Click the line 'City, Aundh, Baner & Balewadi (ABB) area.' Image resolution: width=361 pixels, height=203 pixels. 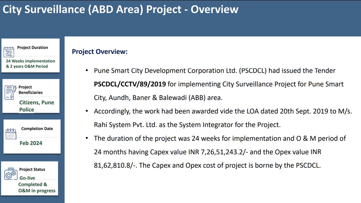tap(158, 98)
